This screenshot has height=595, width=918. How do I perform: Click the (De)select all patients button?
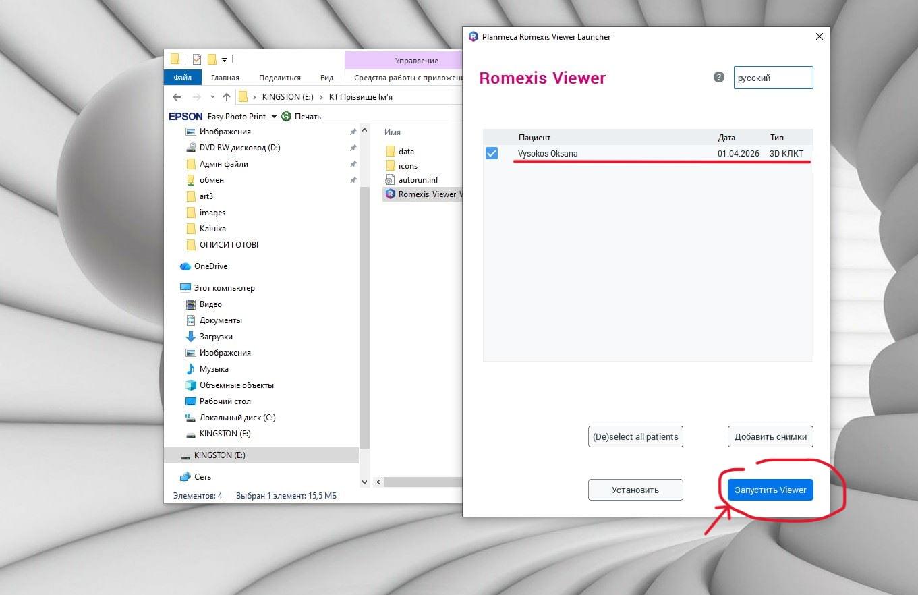pyautogui.click(x=635, y=436)
